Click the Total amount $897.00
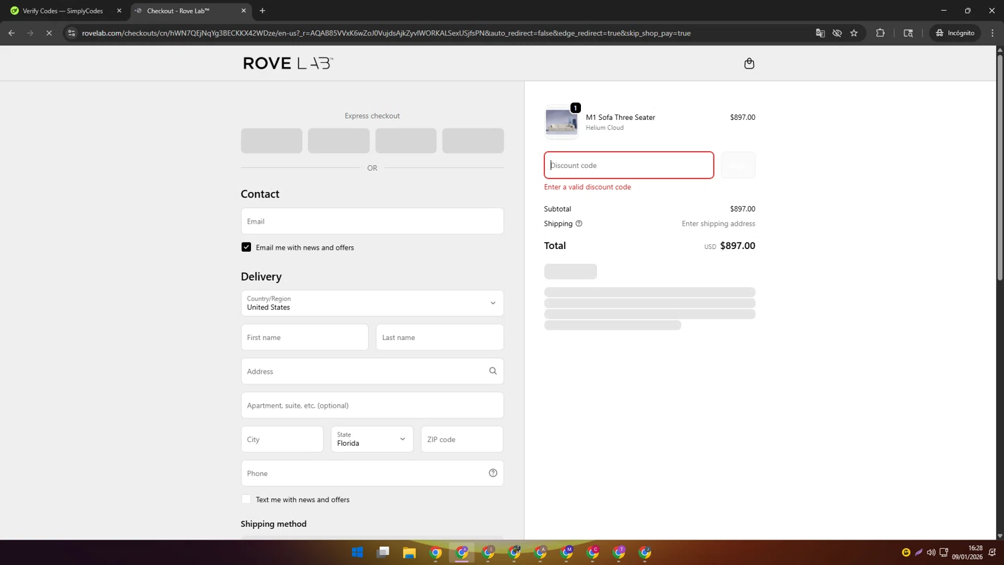Image resolution: width=1004 pixels, height=565 pixels. (x=738, y=246)
